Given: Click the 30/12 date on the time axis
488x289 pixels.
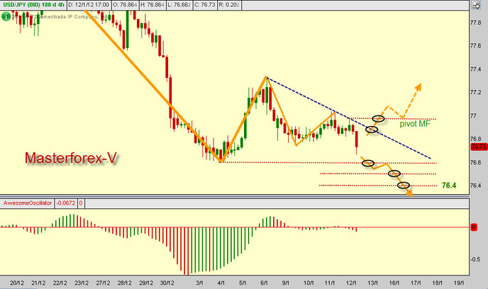Looking at the screenshot, I should coord(167,283).
